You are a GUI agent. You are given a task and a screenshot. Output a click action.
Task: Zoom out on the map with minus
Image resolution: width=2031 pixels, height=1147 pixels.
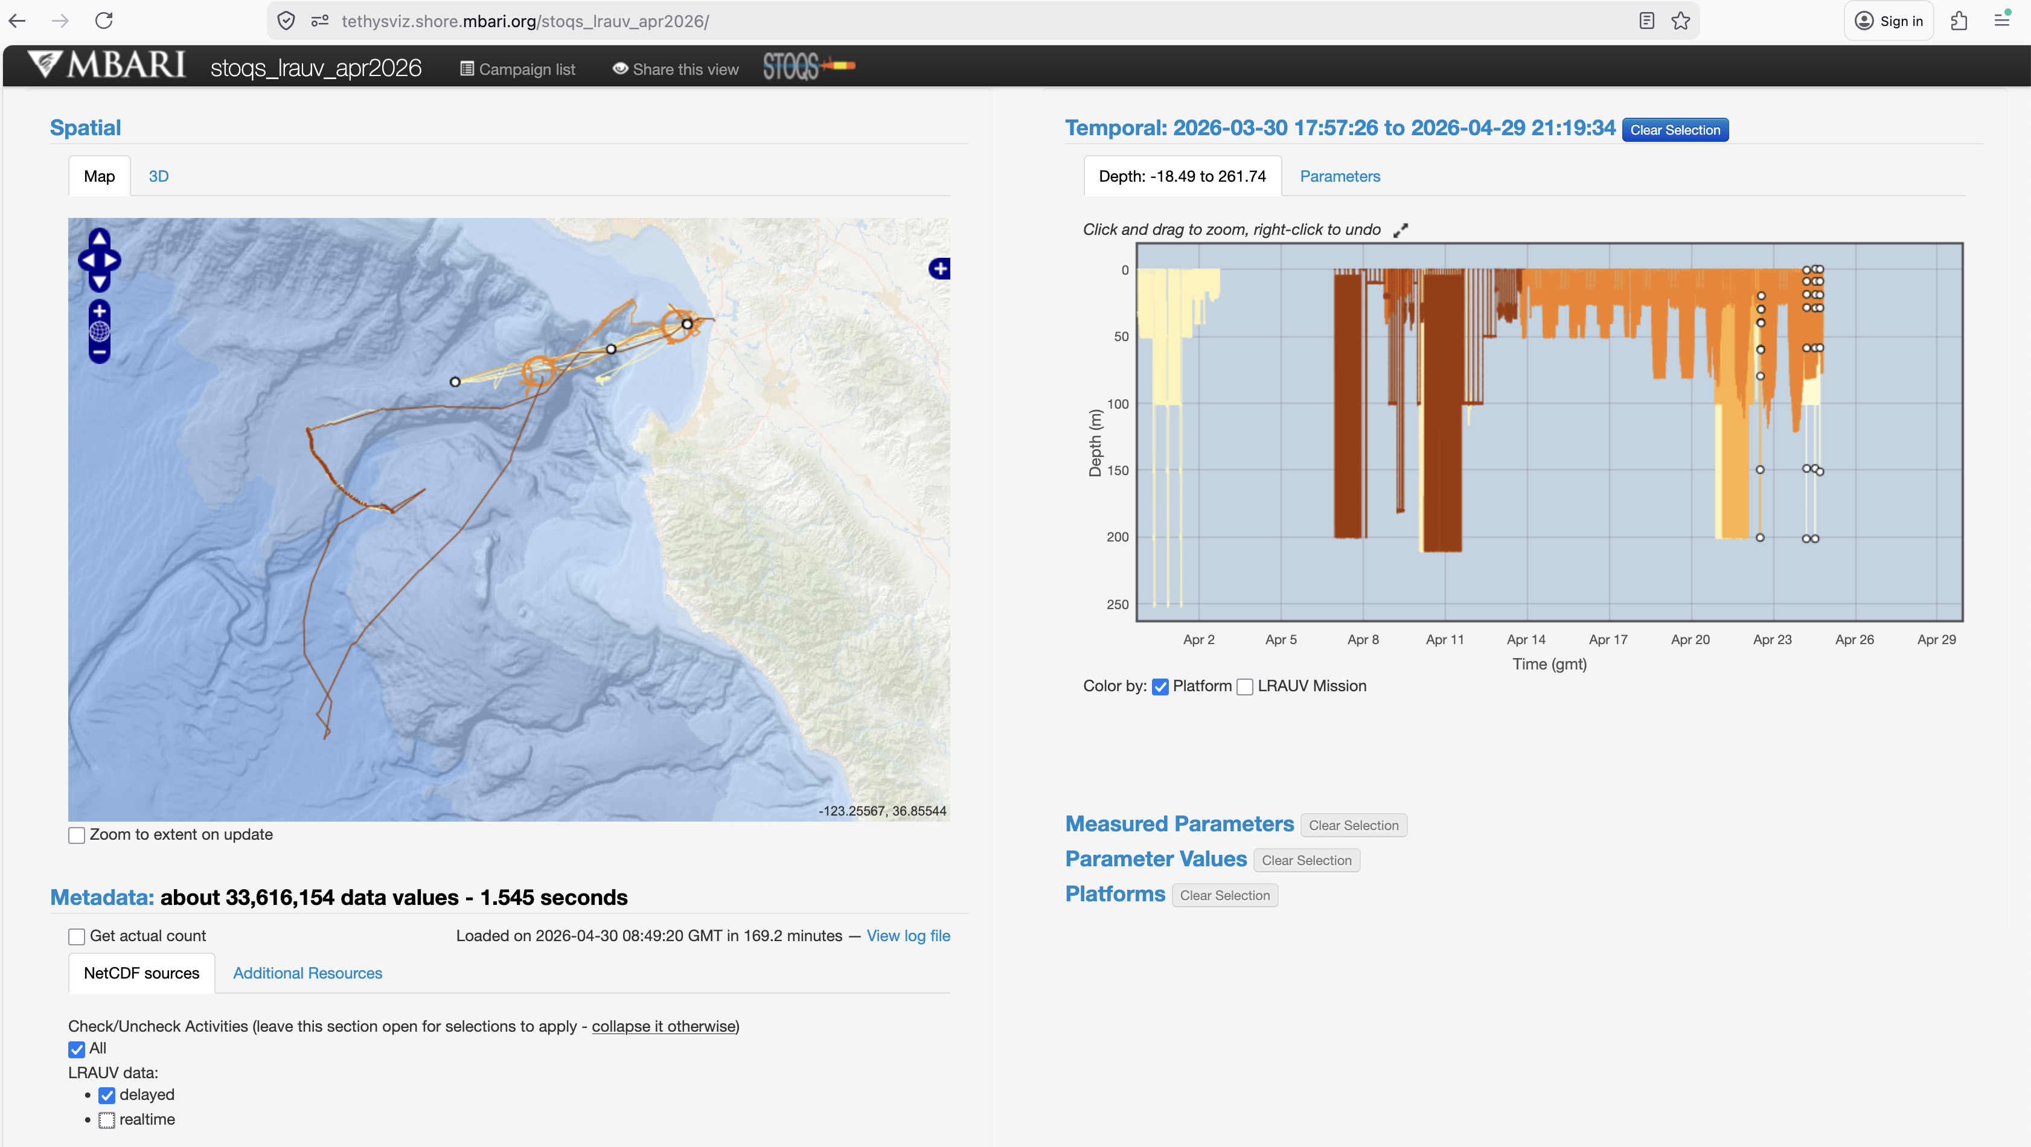pos(100,353)
